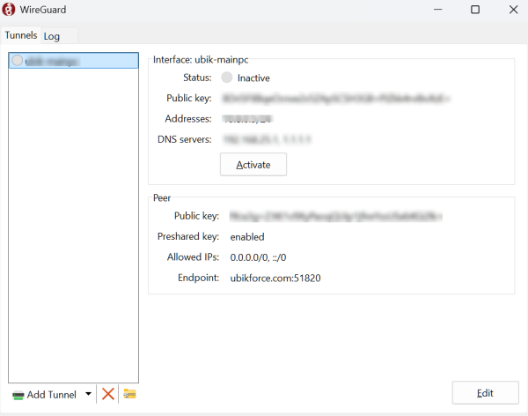Remove selected tunnel with red X icon
Image resolution: width=528 pixels, height=416 pixels.
coord(107,394)
